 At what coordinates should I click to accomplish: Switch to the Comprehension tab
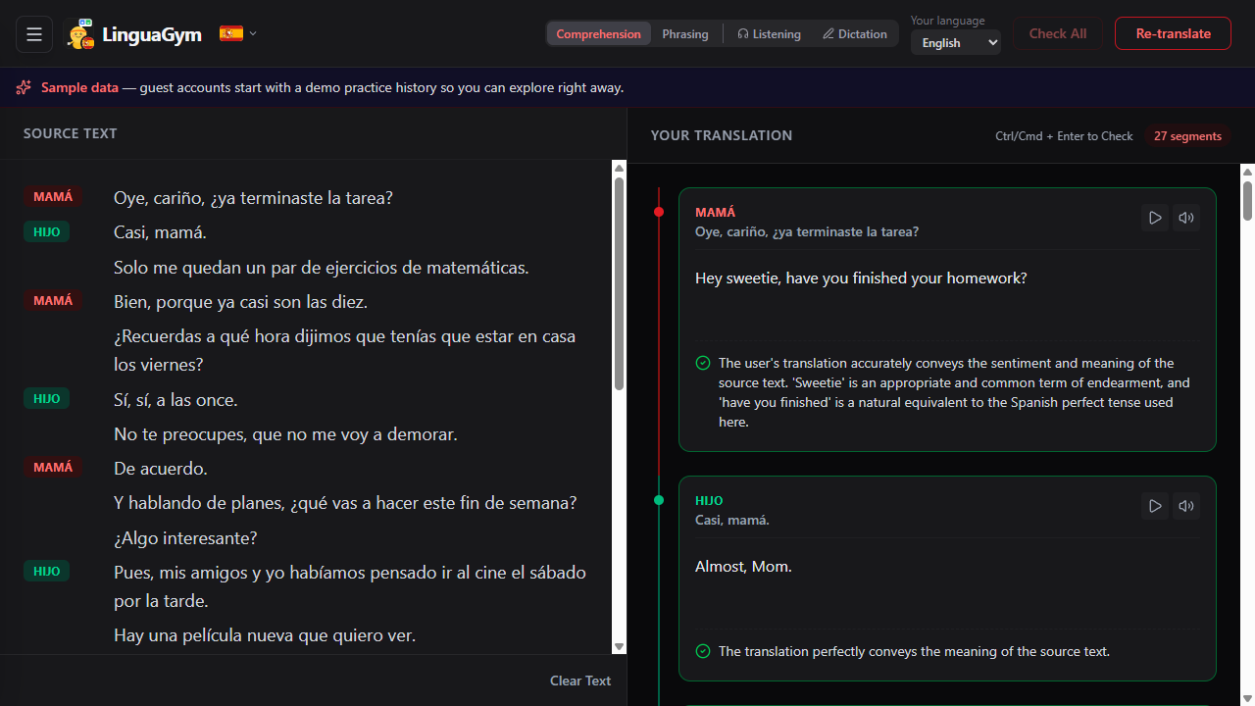coord(598,33)
